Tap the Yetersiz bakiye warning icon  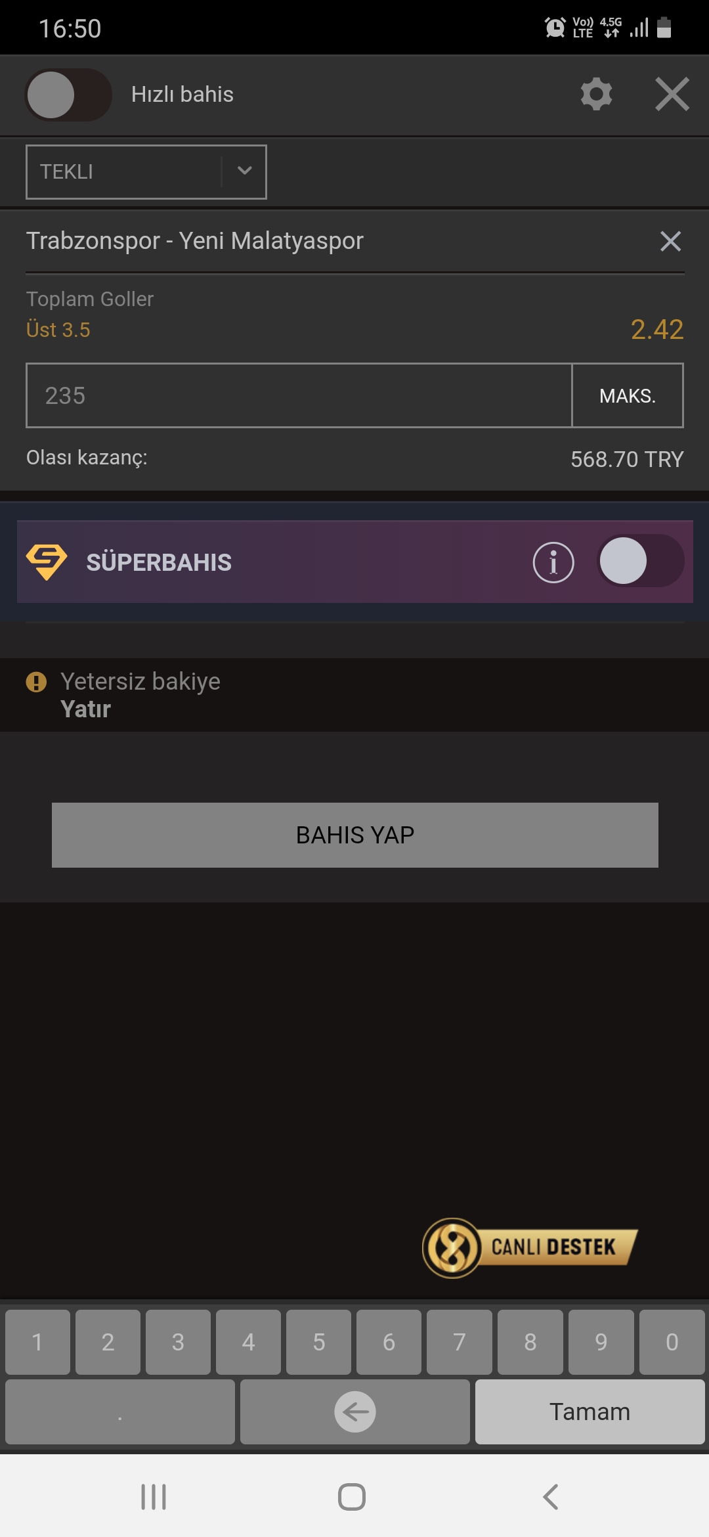[36, 682]
